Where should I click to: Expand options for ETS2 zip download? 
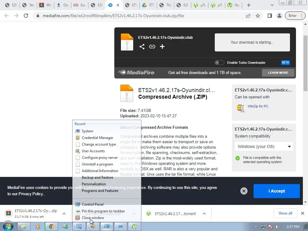tap(64, 214)
